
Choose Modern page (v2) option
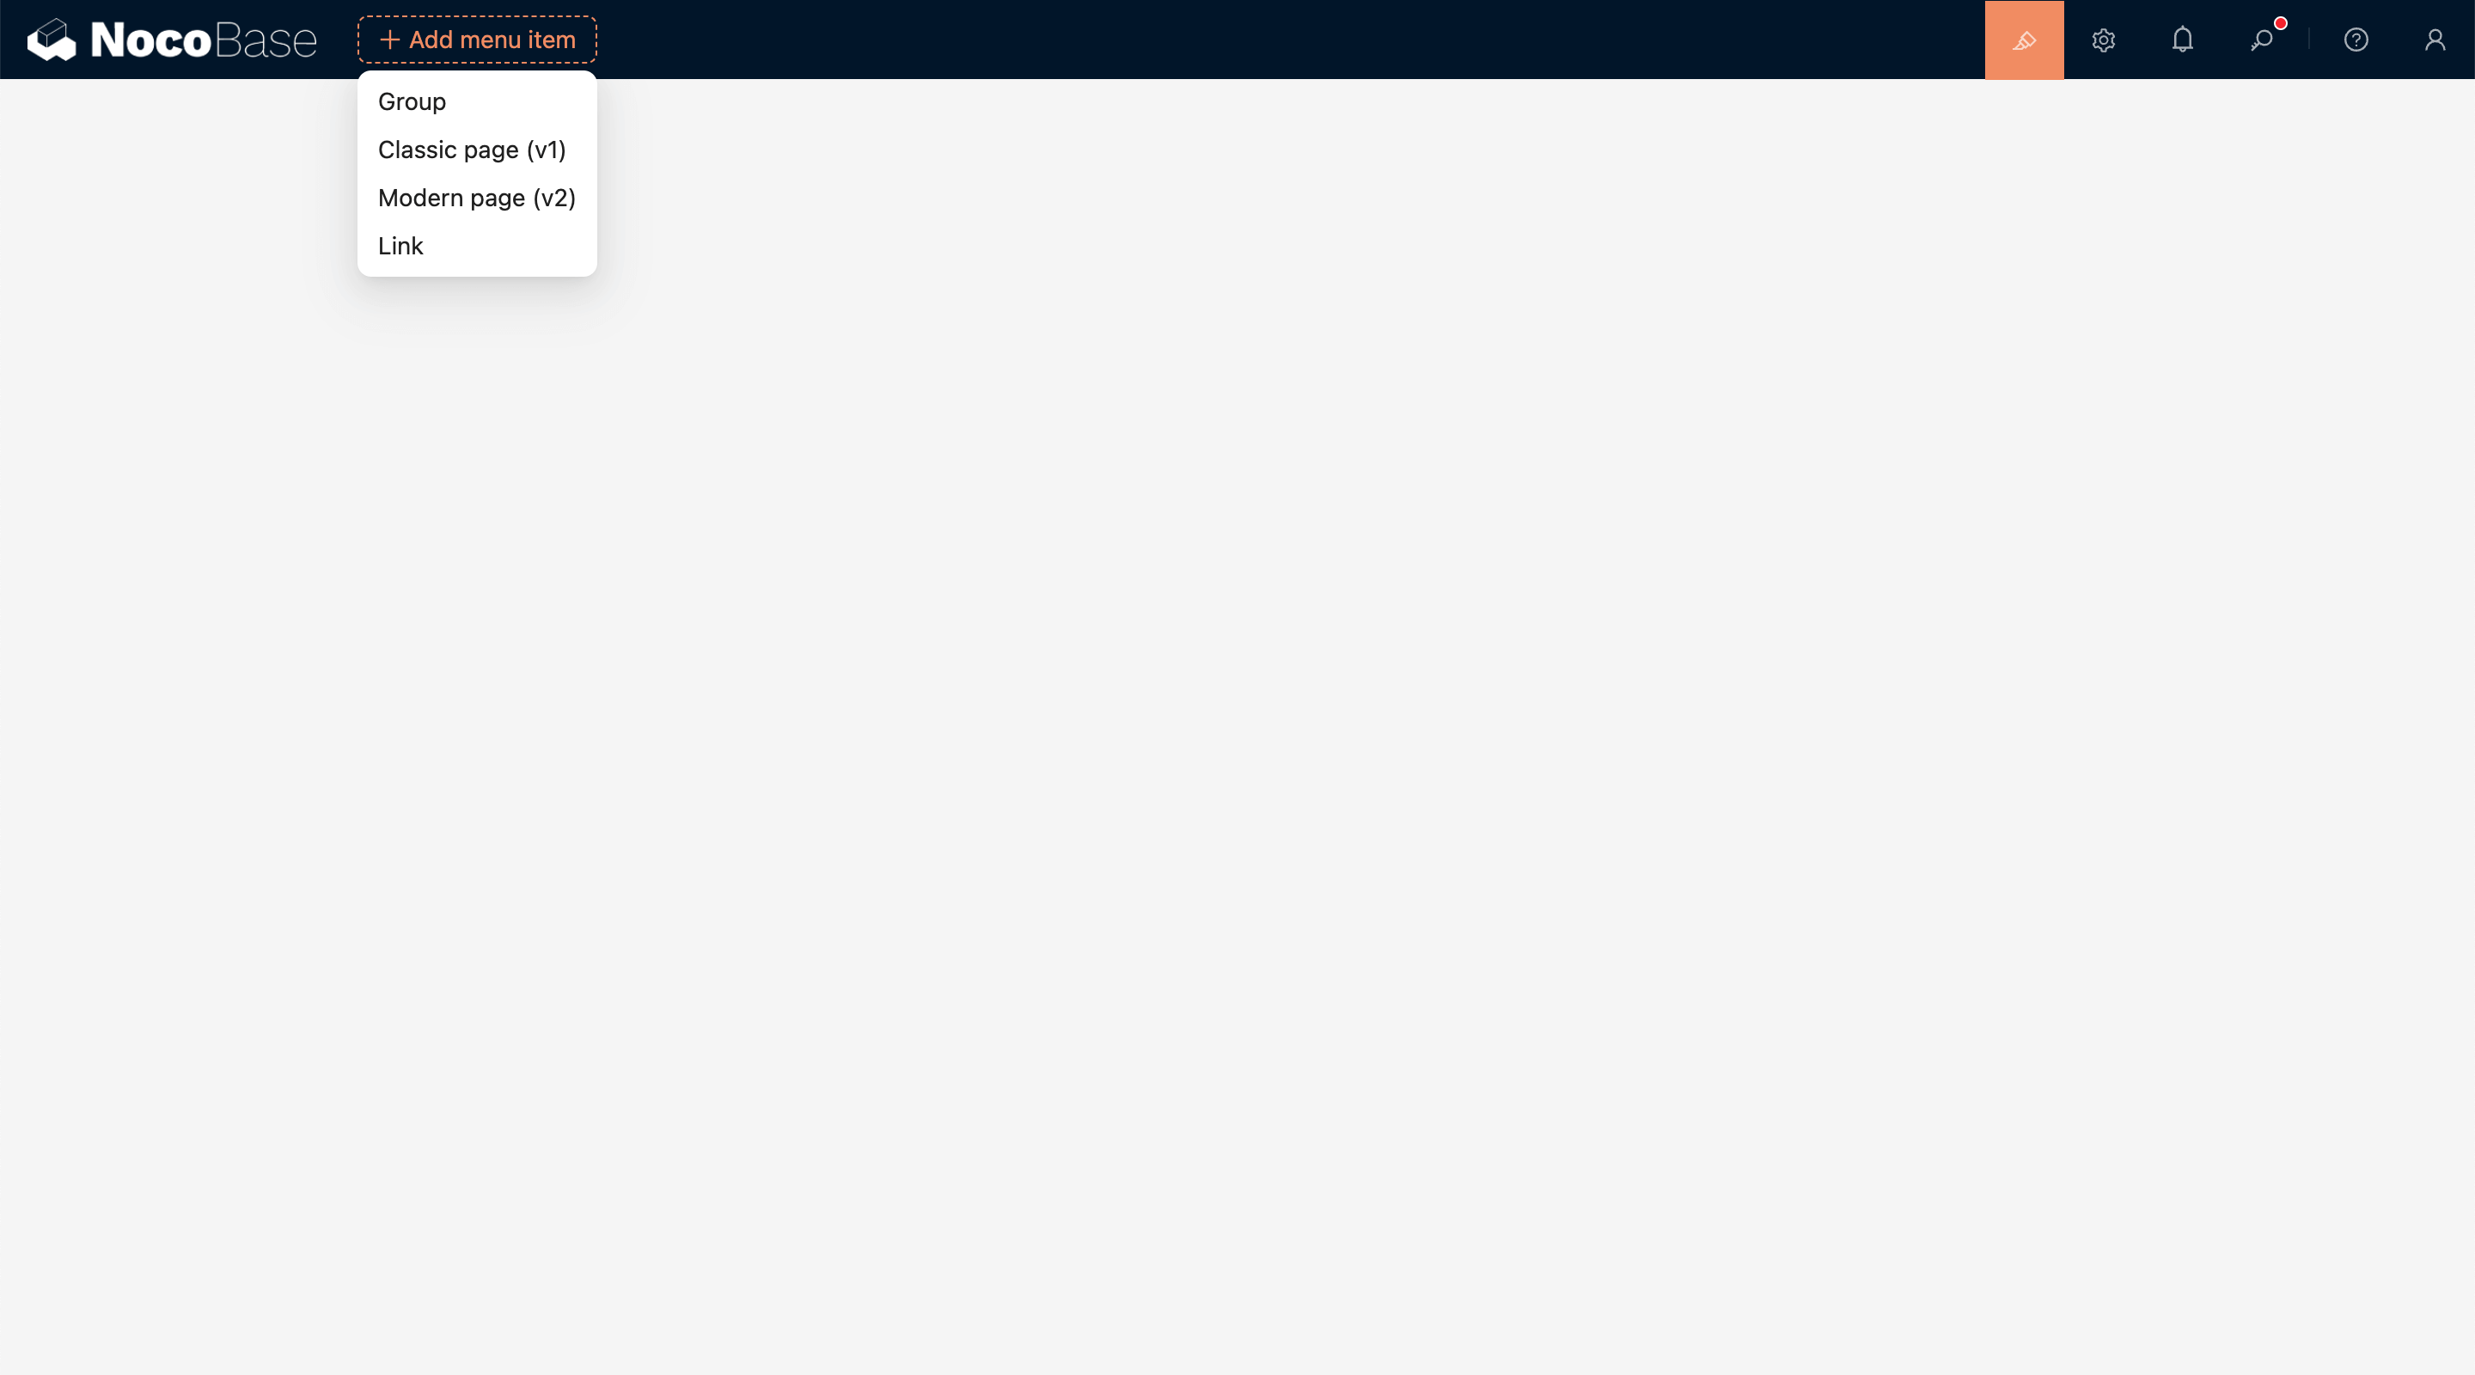pyautogui.click(x=478, y=198)
